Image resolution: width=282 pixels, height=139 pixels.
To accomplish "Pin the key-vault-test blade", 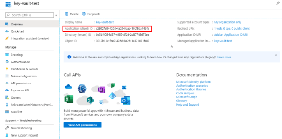I will 278,4.
